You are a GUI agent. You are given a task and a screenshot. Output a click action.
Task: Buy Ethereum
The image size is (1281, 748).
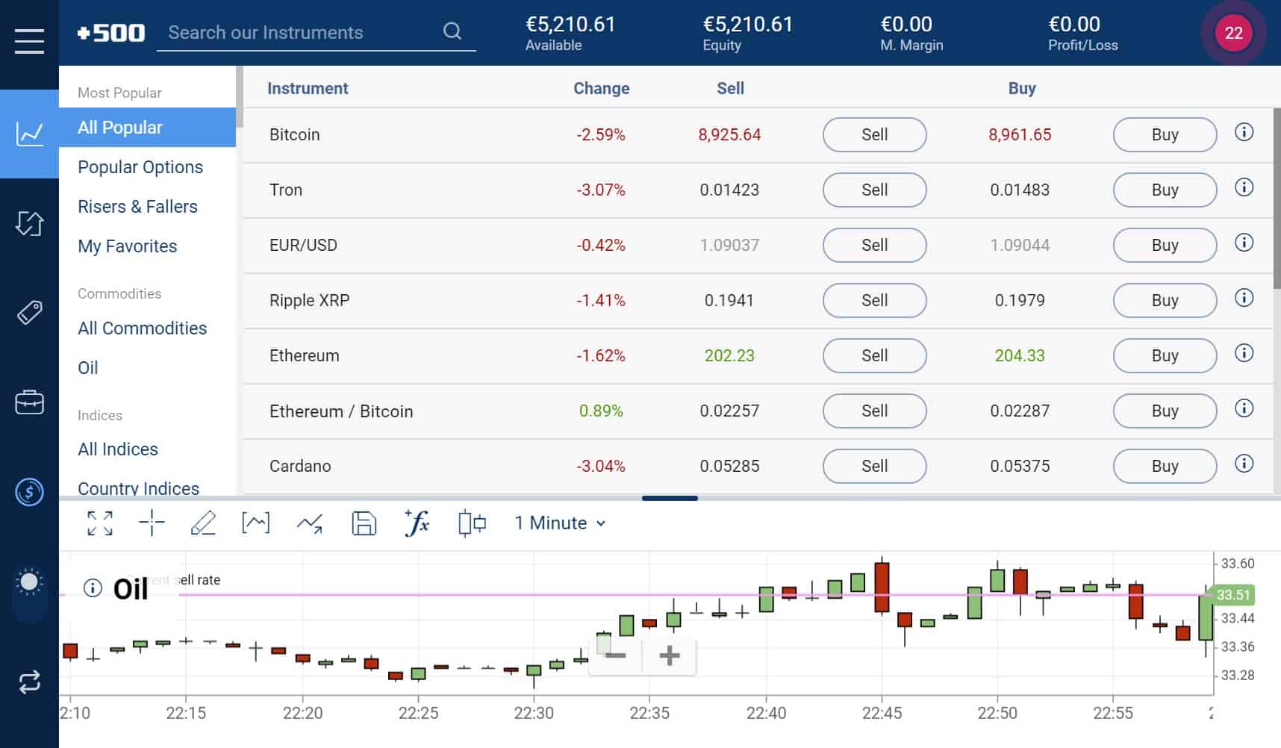pyautogui.click(x=1165, y=356)
